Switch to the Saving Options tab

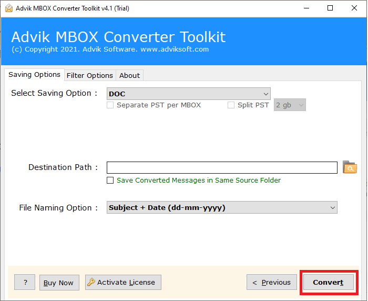pos(34,75)
